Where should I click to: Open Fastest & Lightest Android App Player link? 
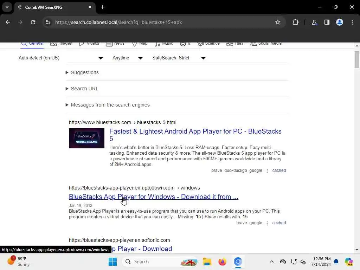195,135
